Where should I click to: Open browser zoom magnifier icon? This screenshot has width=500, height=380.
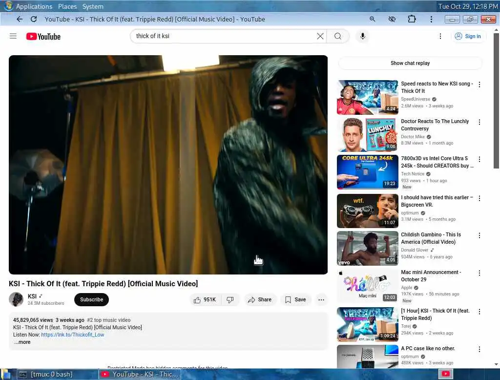click(x=372, y=19)
